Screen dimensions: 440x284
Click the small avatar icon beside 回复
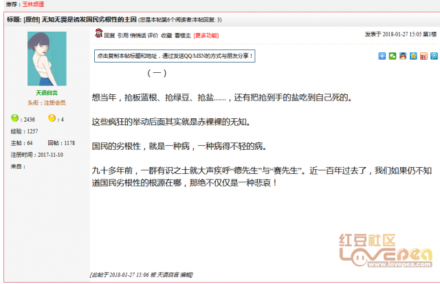click(98, 33)
